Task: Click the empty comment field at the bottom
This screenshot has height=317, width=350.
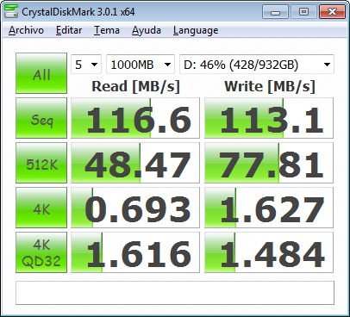Action: (x=175, y=293)
